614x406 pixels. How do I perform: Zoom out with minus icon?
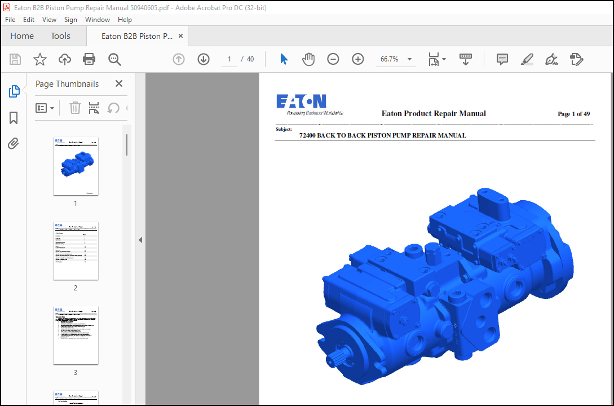[333, 59]
